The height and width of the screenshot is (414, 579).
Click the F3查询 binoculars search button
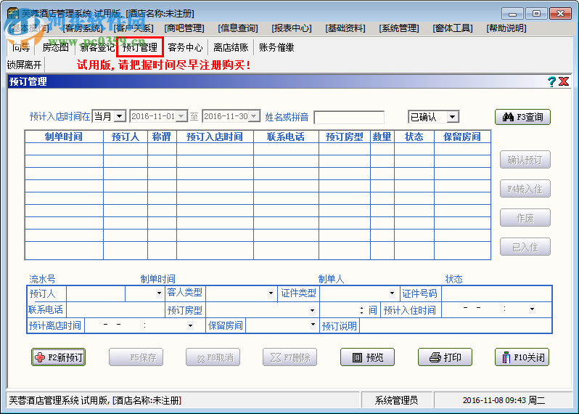coord(522,117)
